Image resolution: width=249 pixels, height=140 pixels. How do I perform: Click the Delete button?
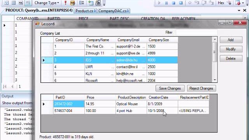tap(231, 59)
